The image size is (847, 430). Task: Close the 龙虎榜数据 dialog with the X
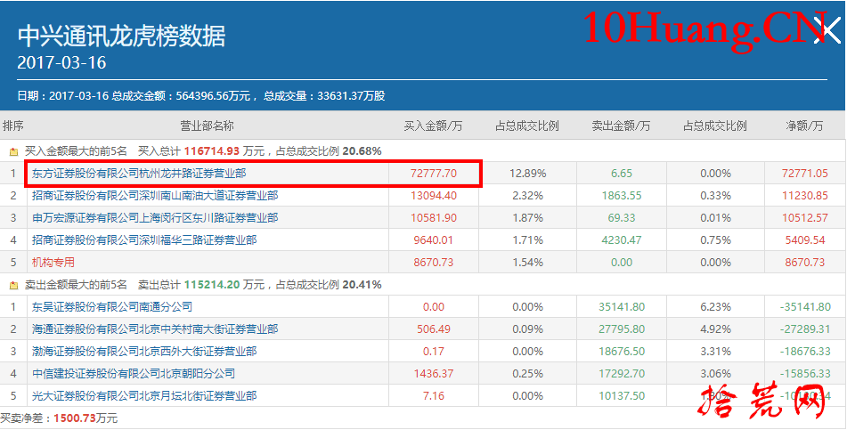[827, 32]
